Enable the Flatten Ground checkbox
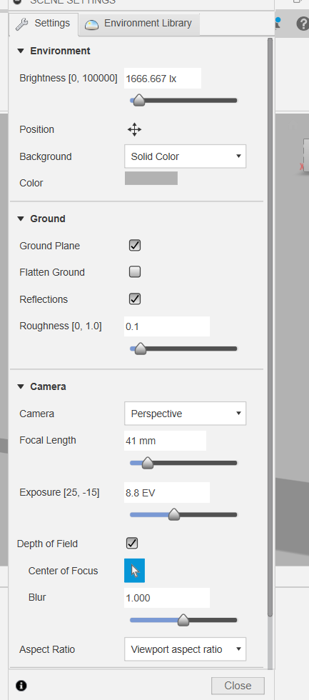309x700 pixels. [135, 271]
